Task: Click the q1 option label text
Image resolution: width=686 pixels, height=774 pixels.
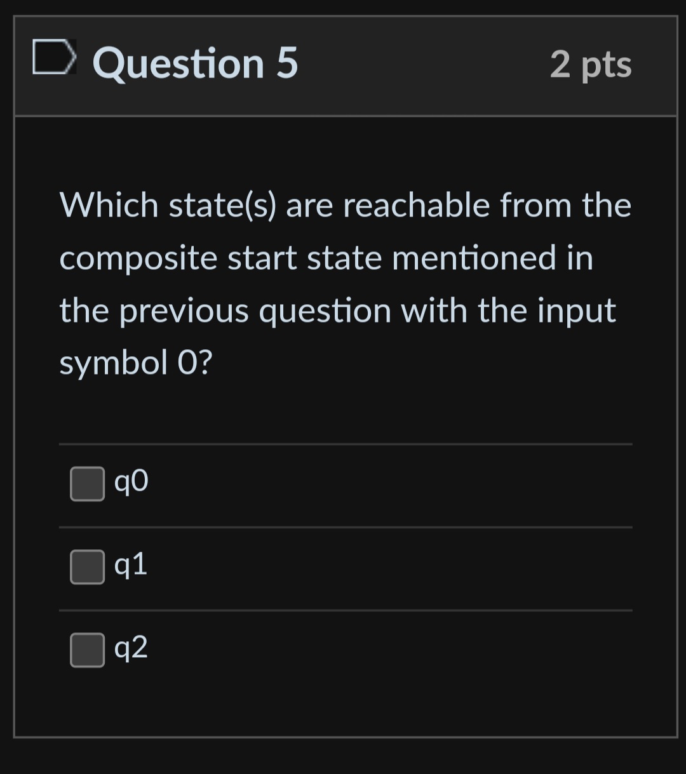Action: click(x=130, y=566)
